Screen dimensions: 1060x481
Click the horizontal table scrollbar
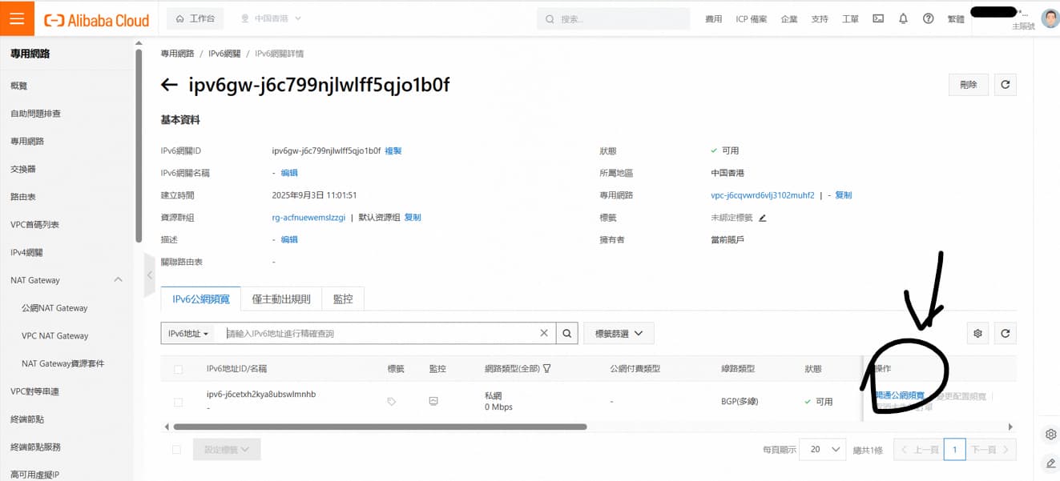click(x=381, y=427)
